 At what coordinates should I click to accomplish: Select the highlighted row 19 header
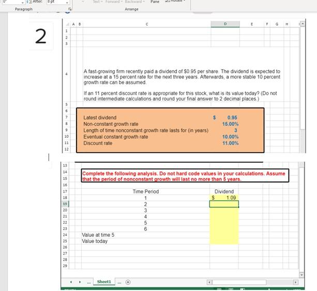[65, 204]
